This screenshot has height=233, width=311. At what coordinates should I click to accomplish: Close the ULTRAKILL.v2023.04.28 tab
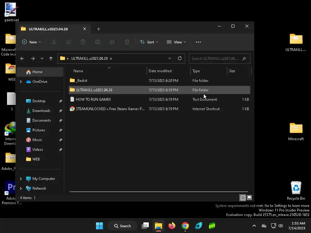(84, 29)
